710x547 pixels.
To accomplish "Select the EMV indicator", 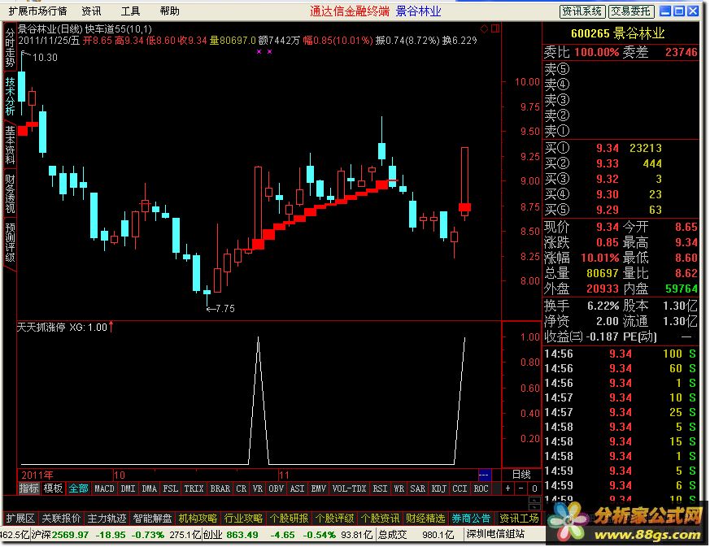I will coord(319,488).
